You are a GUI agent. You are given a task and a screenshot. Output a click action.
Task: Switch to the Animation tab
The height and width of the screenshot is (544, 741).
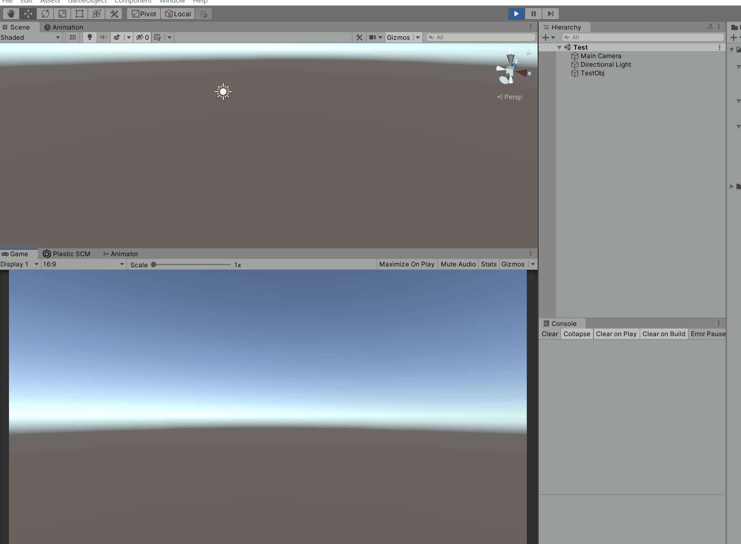pyautogui.click(x=64, y=27)
